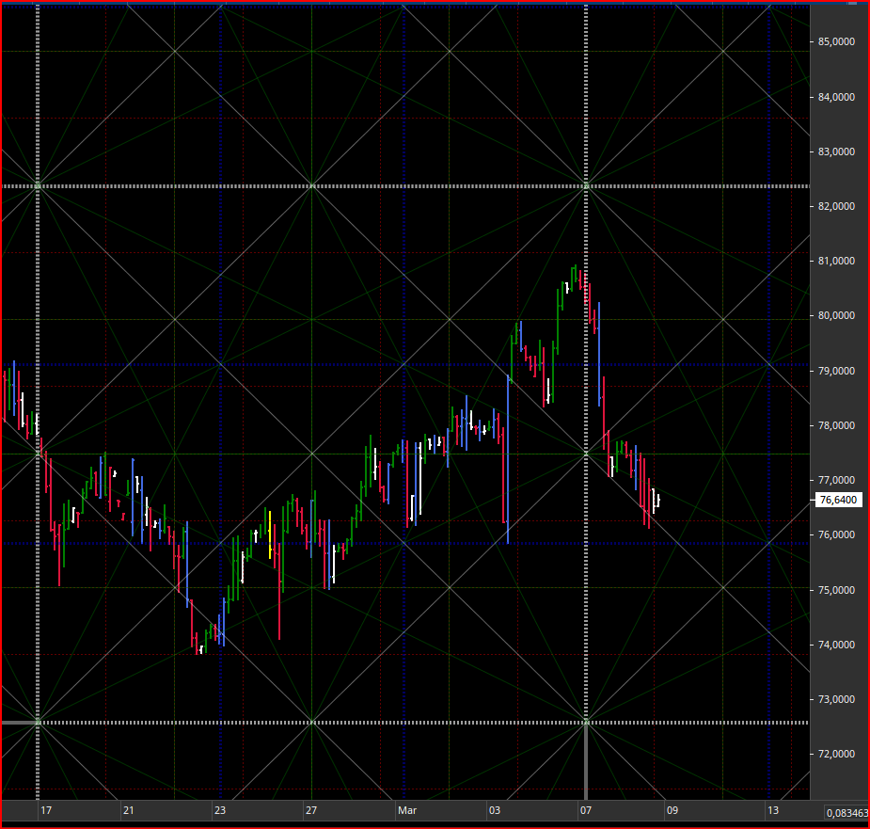The image size is (870, 829).
Task: Click the 78,0000 price axis label
Action: click(x=836, y=425)
